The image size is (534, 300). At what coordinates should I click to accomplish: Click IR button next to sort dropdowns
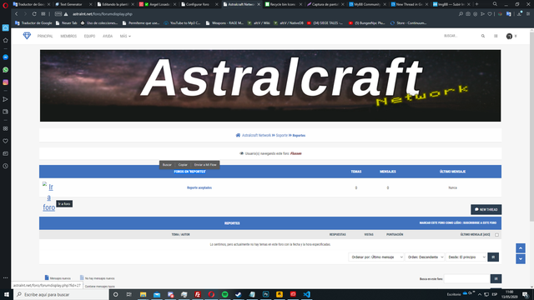[493, 257]
